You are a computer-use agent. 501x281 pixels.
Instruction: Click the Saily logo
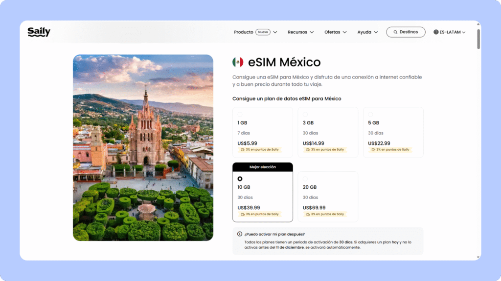click(39, 32)
